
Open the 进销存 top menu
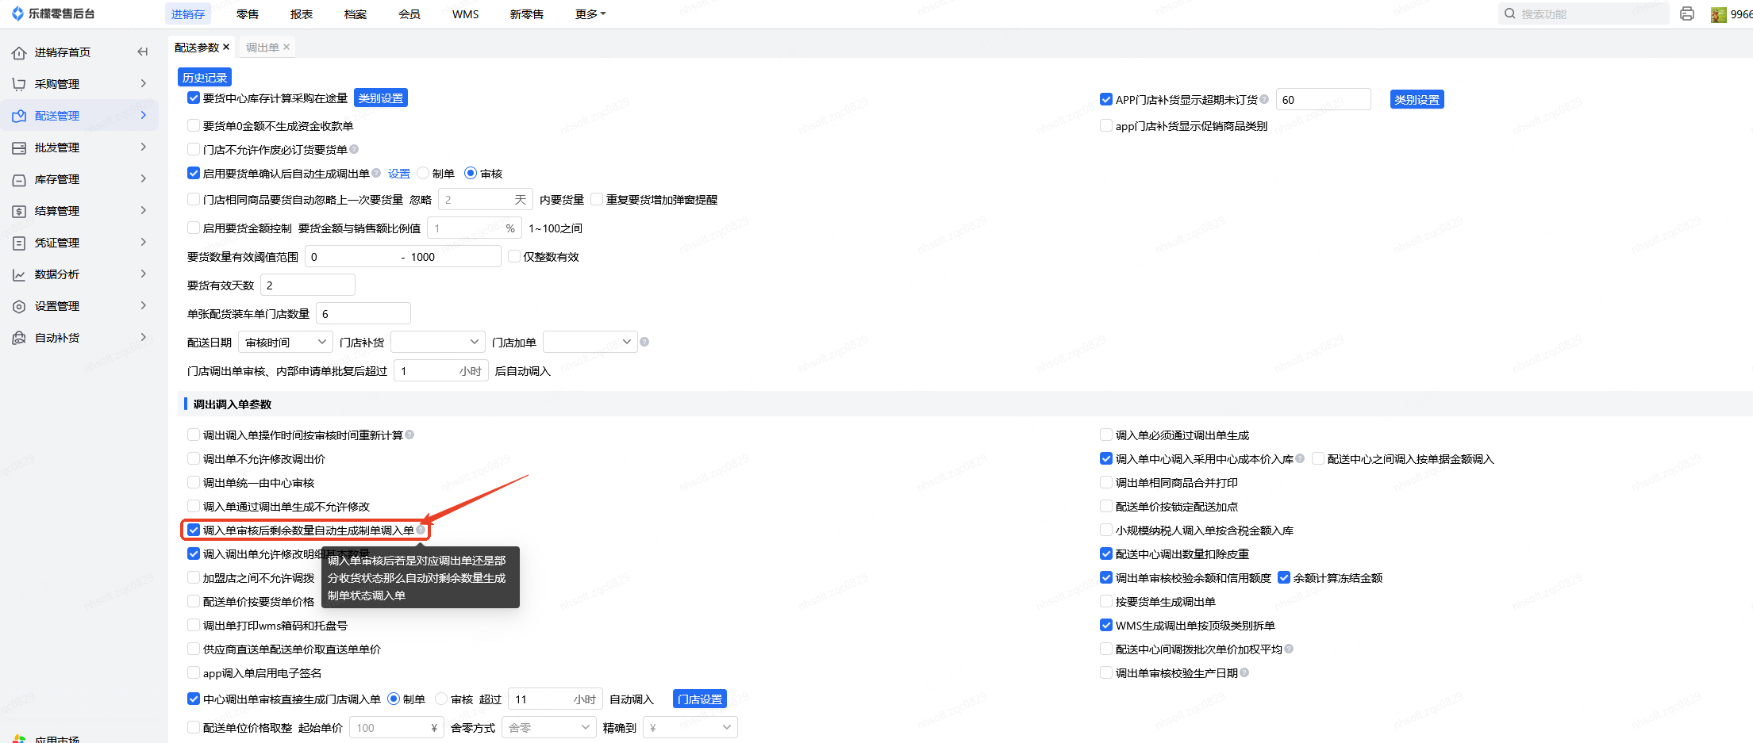coord(188,14)
